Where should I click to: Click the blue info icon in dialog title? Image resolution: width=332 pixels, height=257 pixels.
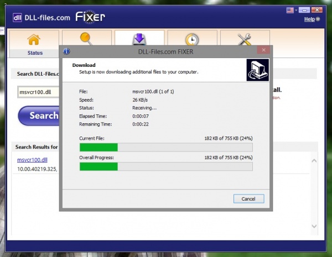66,51
